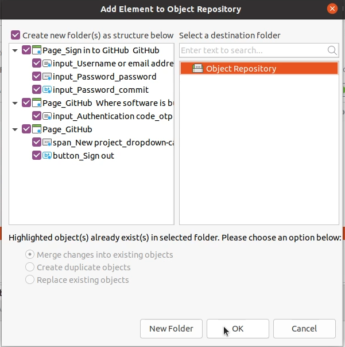345x347 pixels.
Task: Click the search magnifier icon
Action: (x=332, y=50)
